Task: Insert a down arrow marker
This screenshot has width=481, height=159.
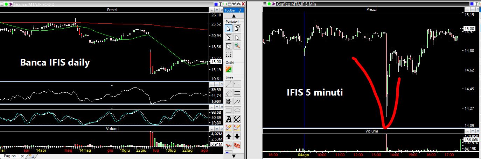Action: 237,136
